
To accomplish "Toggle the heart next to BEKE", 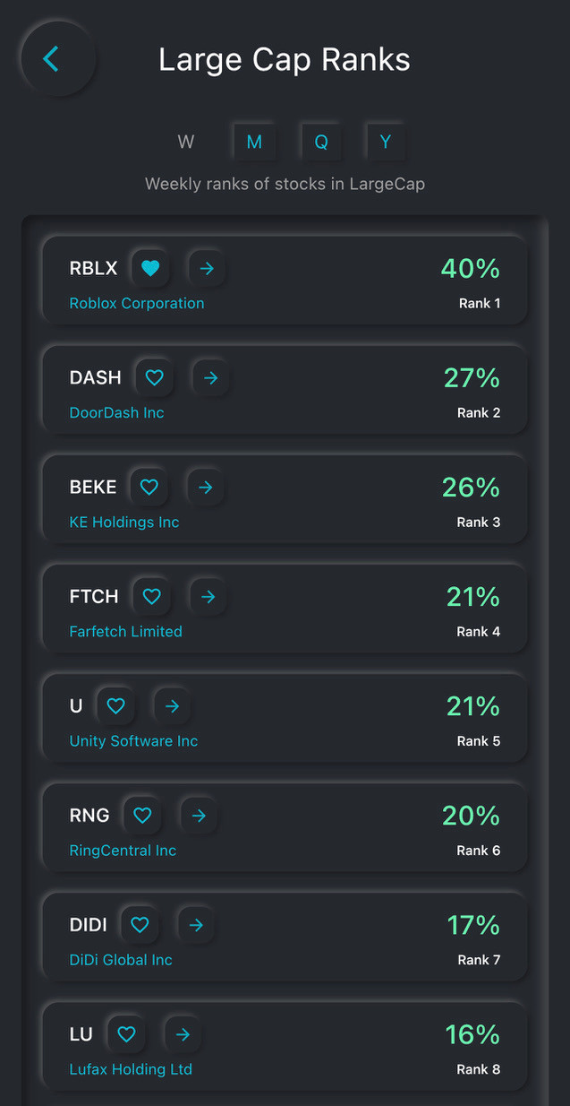I will [x=149, y=487].
